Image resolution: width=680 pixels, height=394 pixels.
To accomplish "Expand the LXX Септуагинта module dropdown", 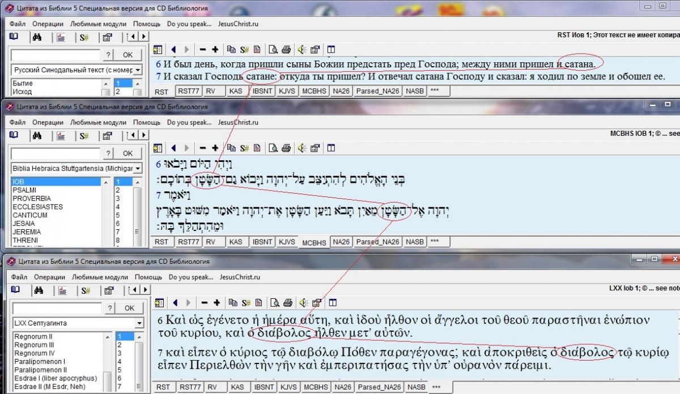I will [139, 323].
